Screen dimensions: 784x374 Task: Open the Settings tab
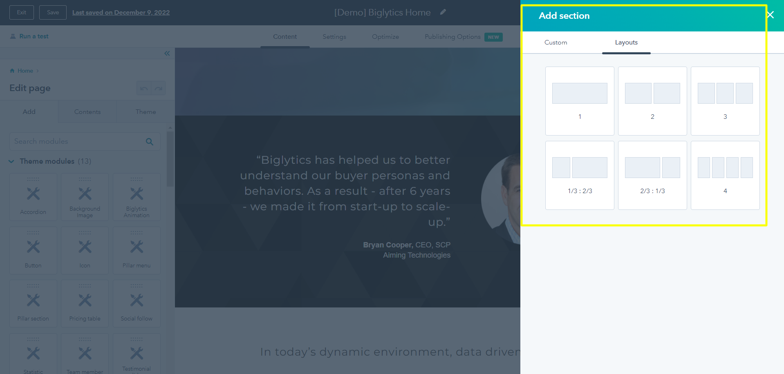[x=334, y=37]
